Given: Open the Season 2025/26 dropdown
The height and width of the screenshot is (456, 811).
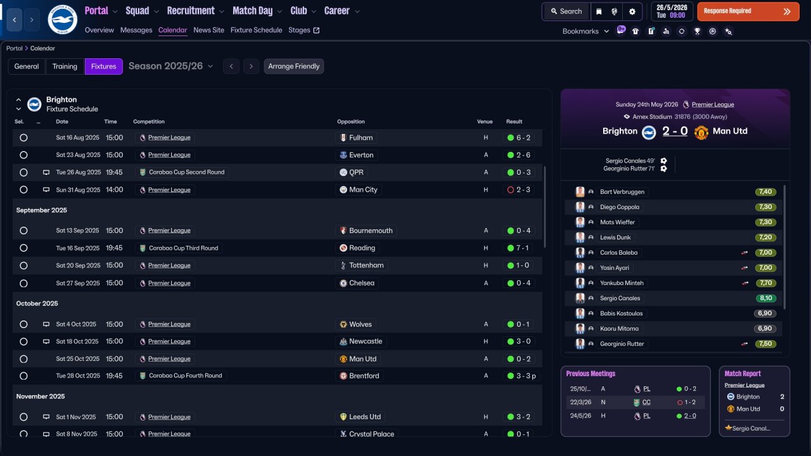Looking at the screenshot, I should point(171,66).
